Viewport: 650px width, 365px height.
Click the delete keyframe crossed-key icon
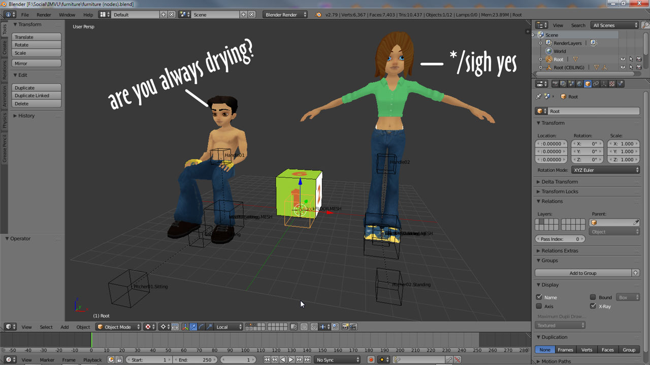coord(457,359)
